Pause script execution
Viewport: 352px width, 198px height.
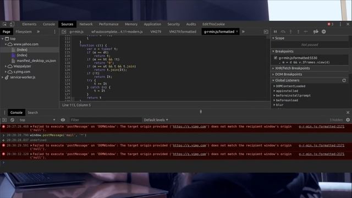275,32
